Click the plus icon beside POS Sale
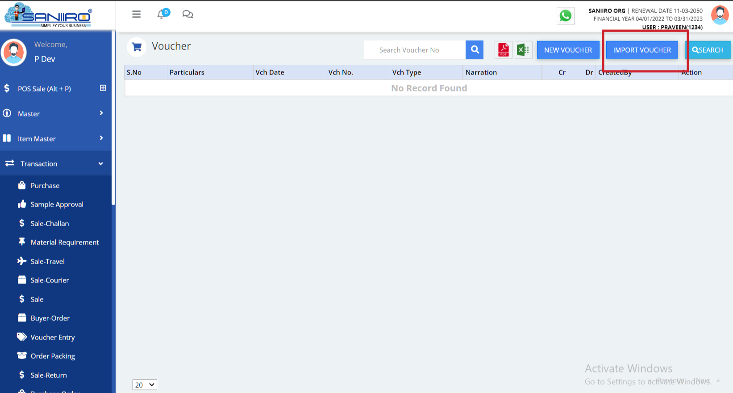The width and height of the screenshot is (733, 393). [x=103, y=88]
